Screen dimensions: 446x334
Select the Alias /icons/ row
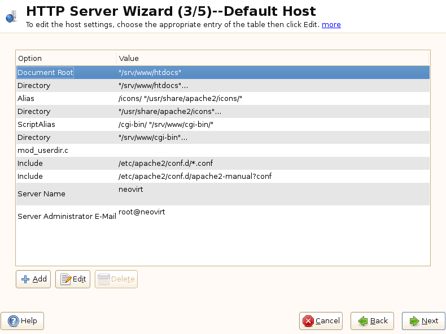tap(222, 99)
